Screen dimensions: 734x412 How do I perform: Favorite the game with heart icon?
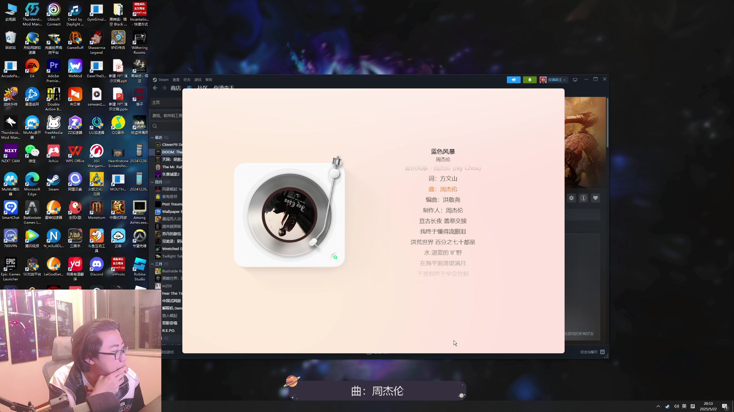point(595,198)
